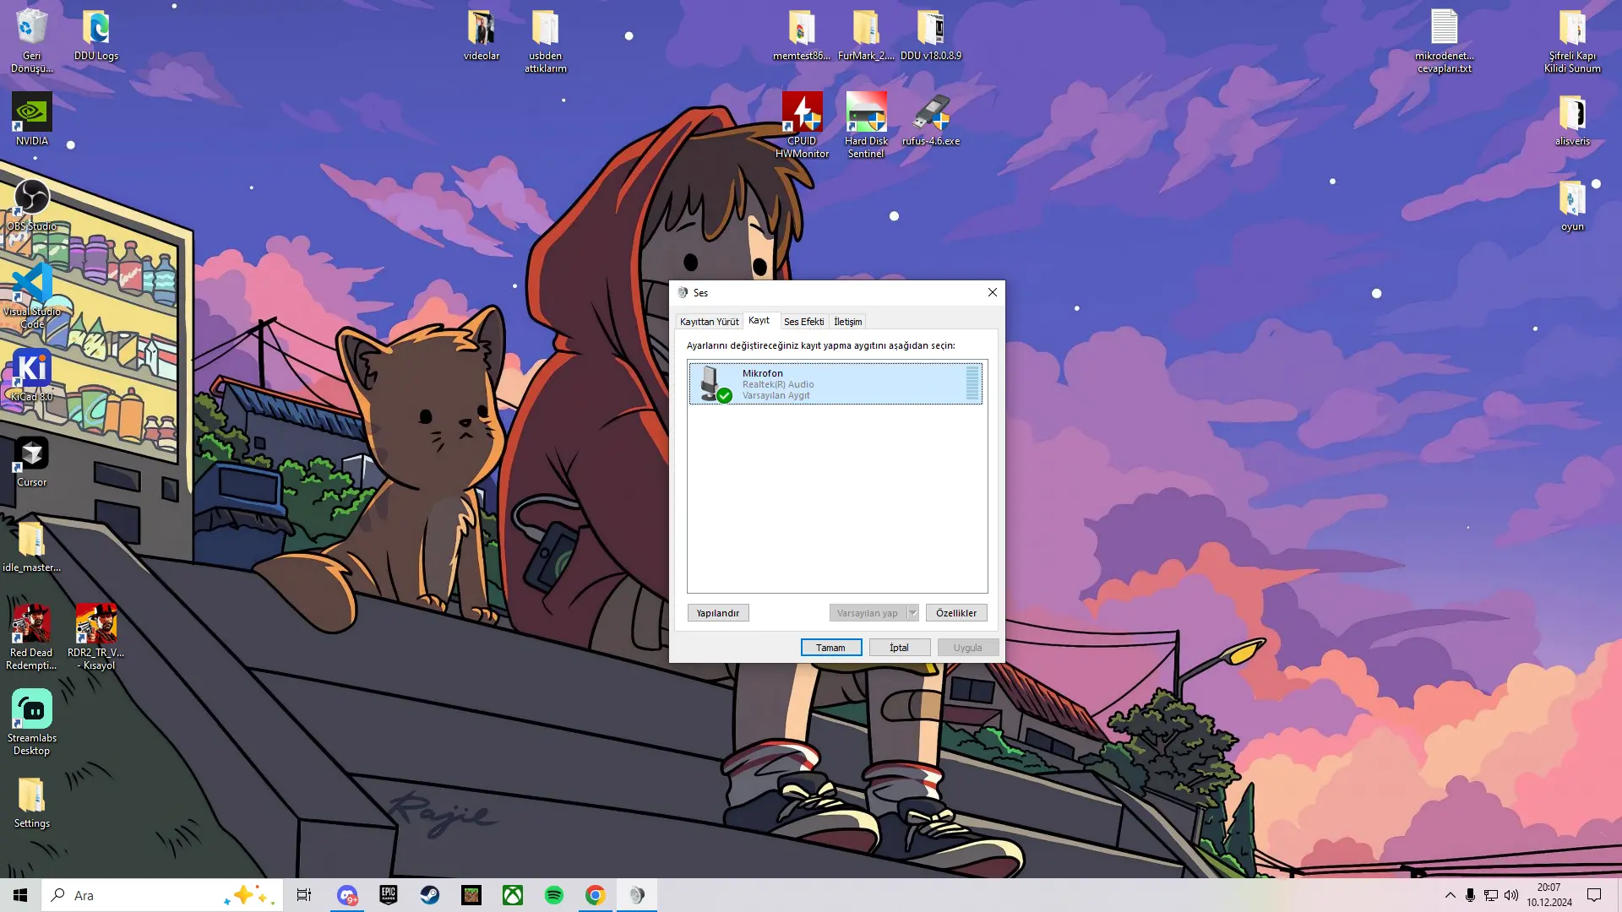
Task: Select the CPUID HWMonitor shortcut
Action: coord(802,125)
